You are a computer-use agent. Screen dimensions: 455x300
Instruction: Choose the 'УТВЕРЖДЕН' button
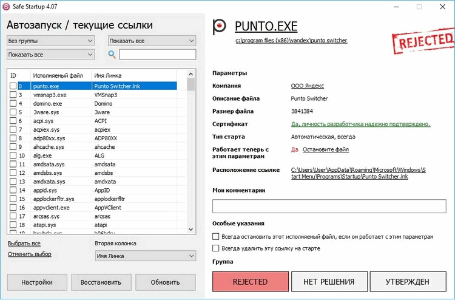408,281
